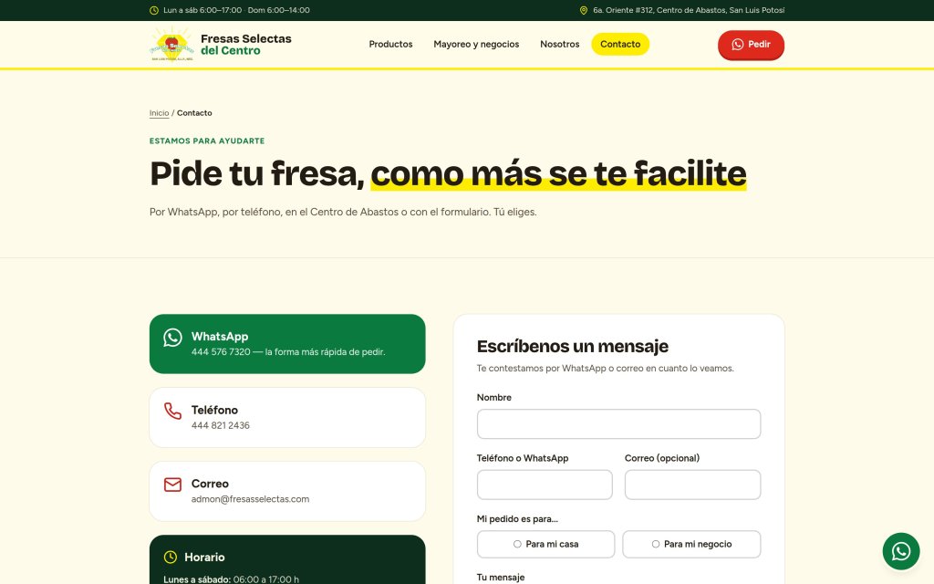Open the Correo email contact card

(x=287, y=491)
